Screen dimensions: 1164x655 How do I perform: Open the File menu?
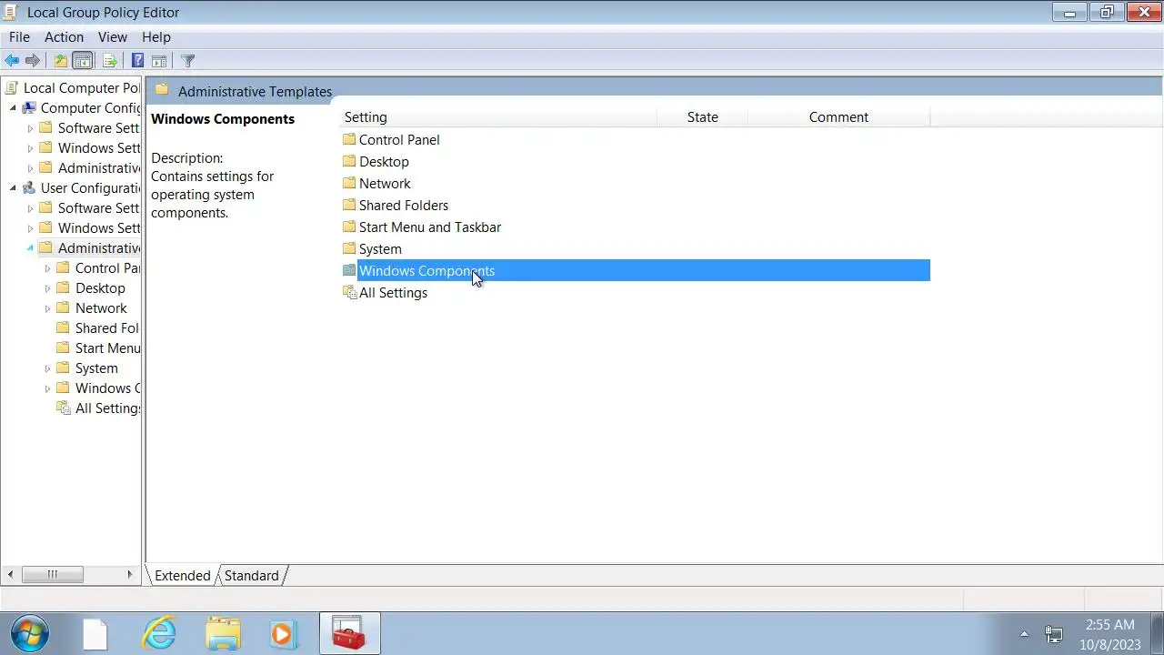coord(19,37)
